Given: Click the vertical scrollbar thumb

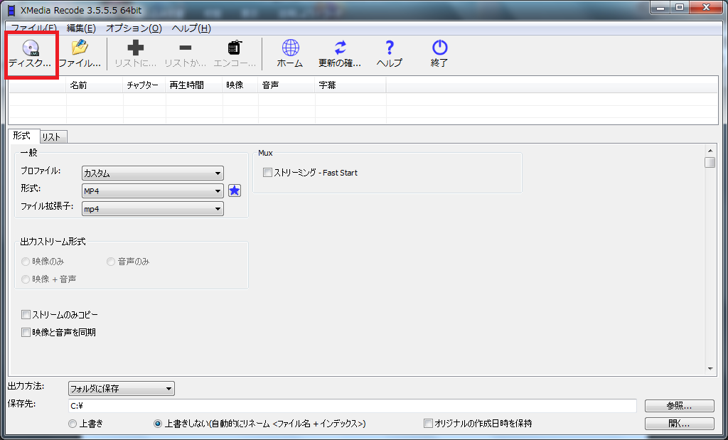Looking at the screenshot, I should coord(710,163).
